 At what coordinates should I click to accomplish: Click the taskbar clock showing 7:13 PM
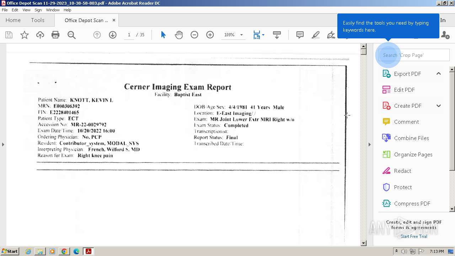(437, 251)
